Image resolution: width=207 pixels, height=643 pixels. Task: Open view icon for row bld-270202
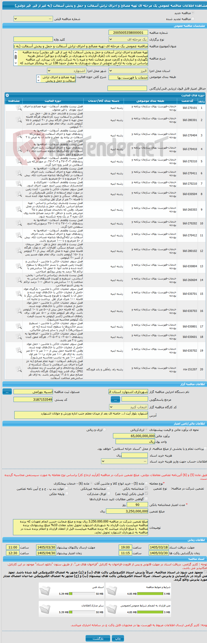(19, 223)
